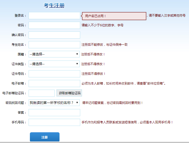The height and width of the screenshot is (143, 189).
Task: Select the 手机号码 phone number field
Action: (54, 122)
